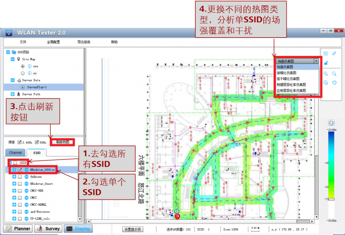
Task: Switch to Survey mode button
Action: (48, 229)
